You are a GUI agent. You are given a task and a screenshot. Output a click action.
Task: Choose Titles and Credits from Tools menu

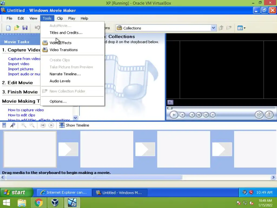click(72, 32)
